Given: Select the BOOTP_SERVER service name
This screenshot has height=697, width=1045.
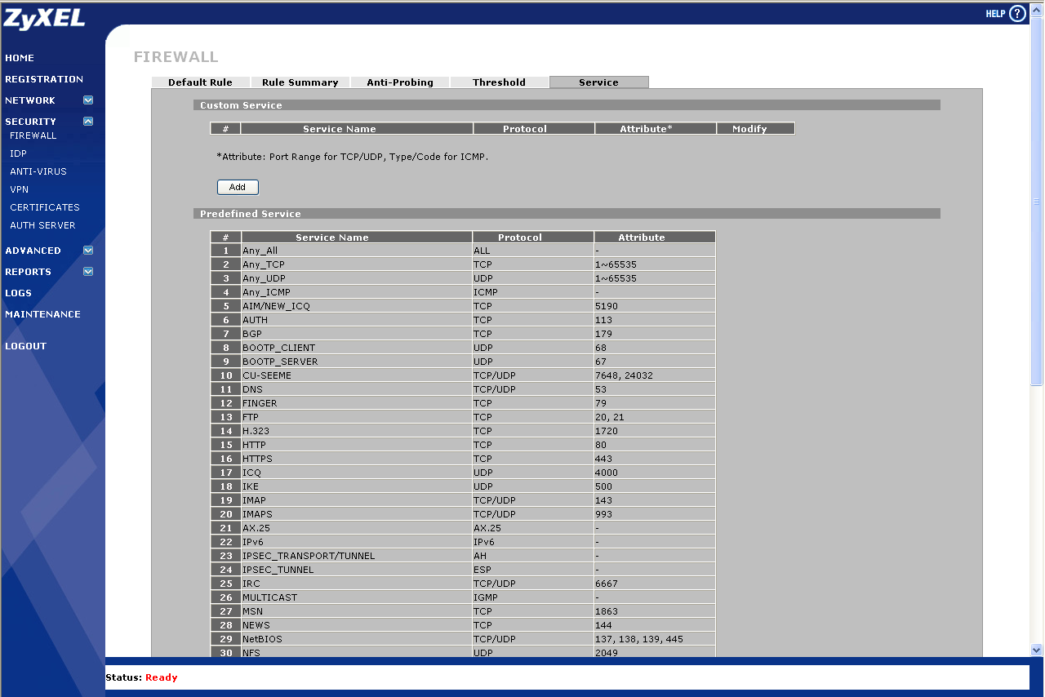Looking at the screenshot, I should [280, 362].
